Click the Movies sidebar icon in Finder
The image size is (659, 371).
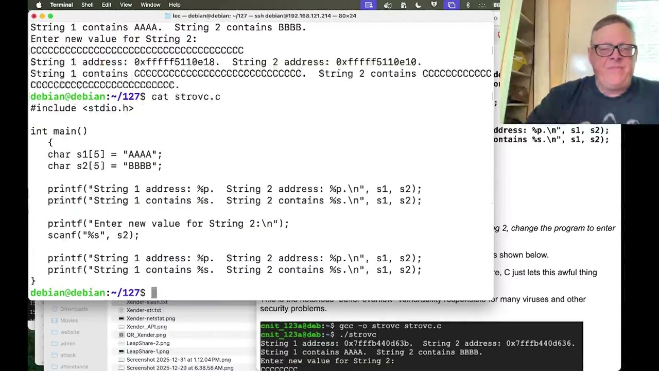55,320
